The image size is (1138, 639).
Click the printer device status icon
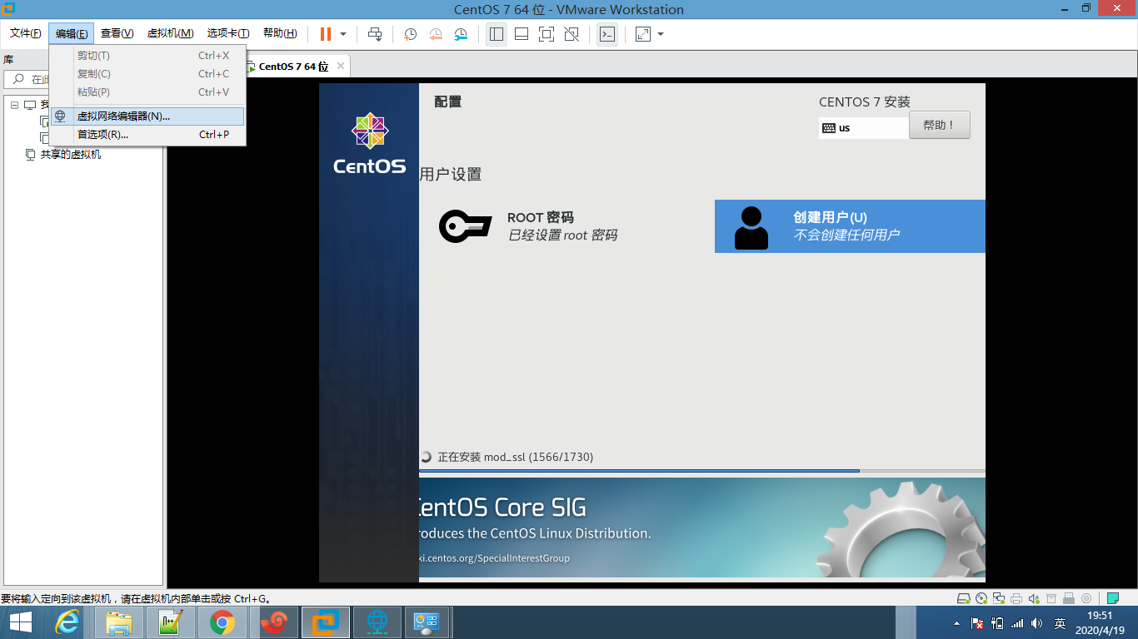point(1016,598)
